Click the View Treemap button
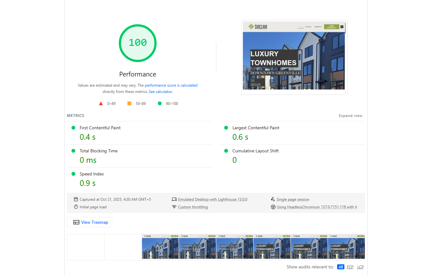The width and height of the screenshot is (432, 275). pos(89,222)
